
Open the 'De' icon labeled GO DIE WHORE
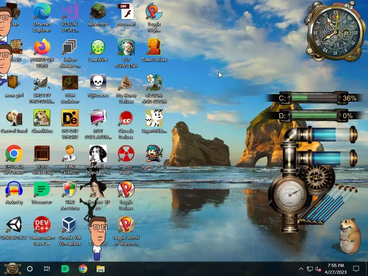point(70,118)
